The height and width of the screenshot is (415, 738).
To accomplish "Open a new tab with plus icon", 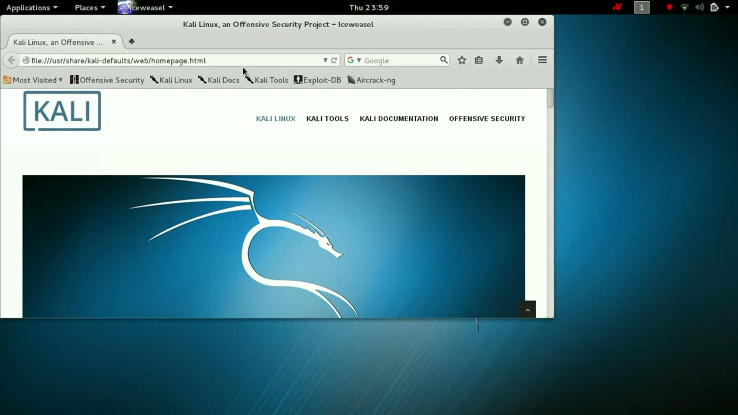I will [131, 41].
